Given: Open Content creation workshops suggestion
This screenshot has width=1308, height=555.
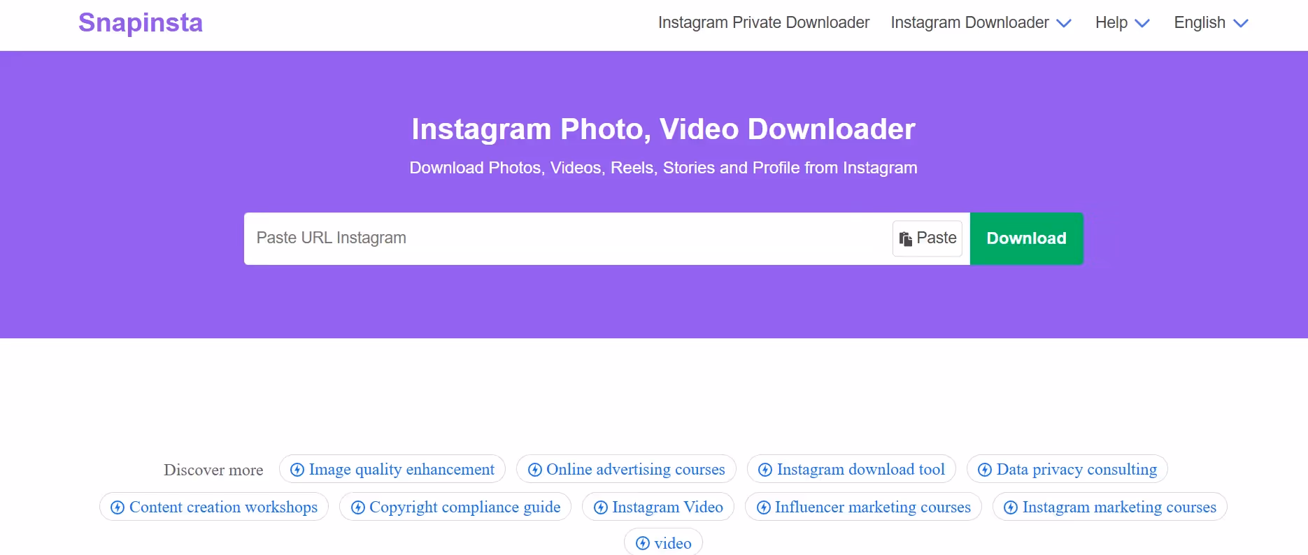Looking at the screenshot, I should coord(214,507).
